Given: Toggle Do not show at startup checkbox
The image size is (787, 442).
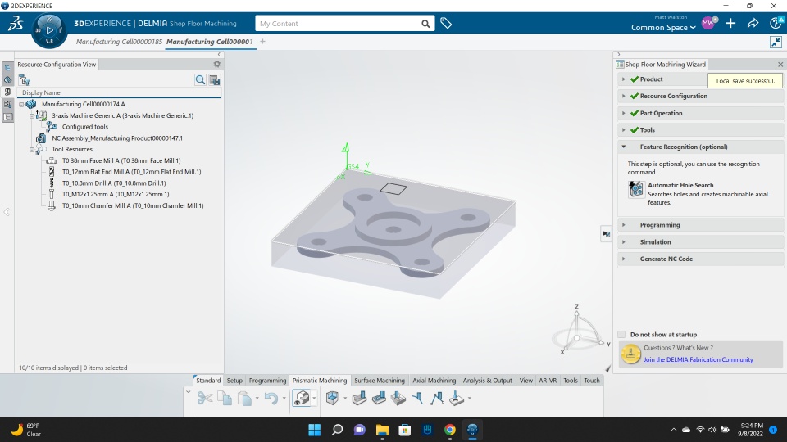Looking at the screenshot, I should click(x=621, y=334).
